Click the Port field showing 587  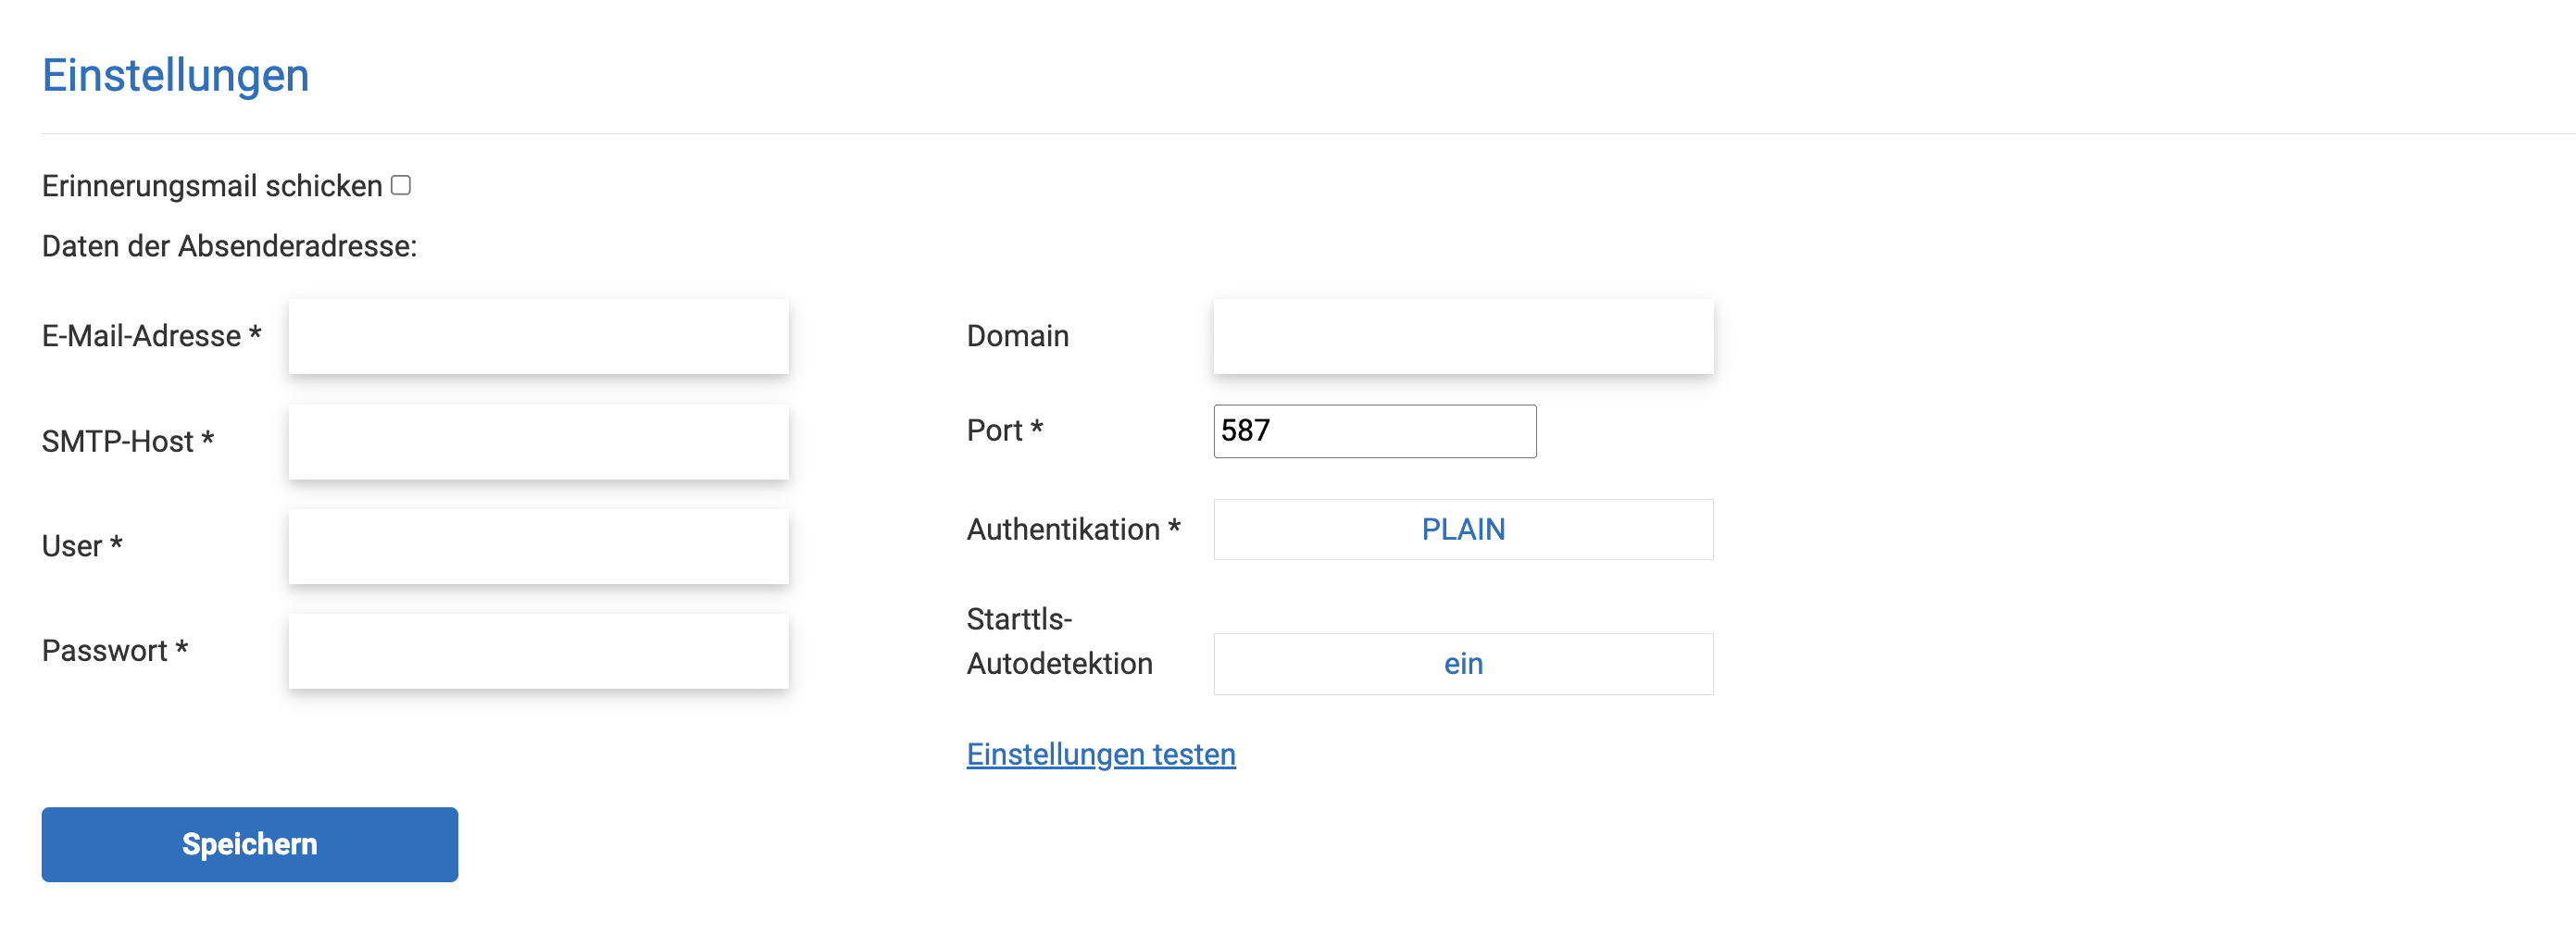pos(1374,431)
